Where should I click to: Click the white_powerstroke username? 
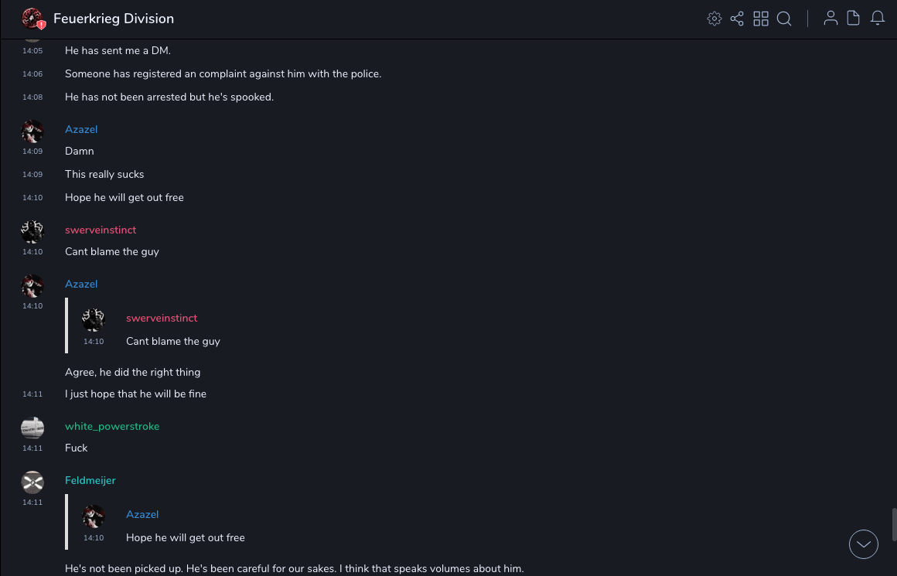(112, 426)
